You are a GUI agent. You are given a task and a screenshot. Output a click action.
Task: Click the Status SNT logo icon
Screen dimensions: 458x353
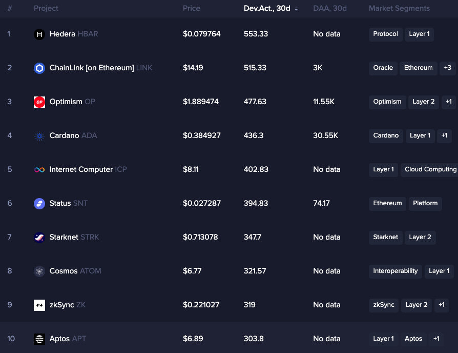point(39,204)
